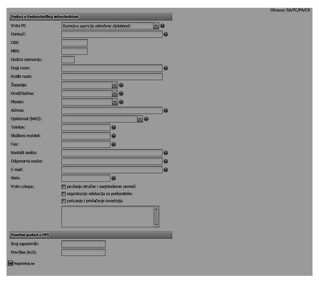This screenshot has height=283, width=319.
Task: Check organizacija edukacija za poduzetnike
Action: [63, 194]
